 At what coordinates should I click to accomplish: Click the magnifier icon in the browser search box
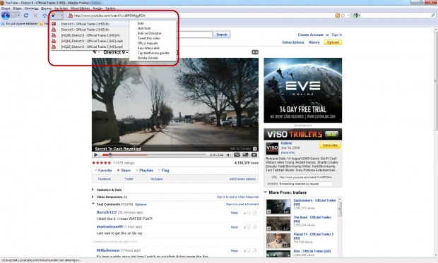pos(433,16)
